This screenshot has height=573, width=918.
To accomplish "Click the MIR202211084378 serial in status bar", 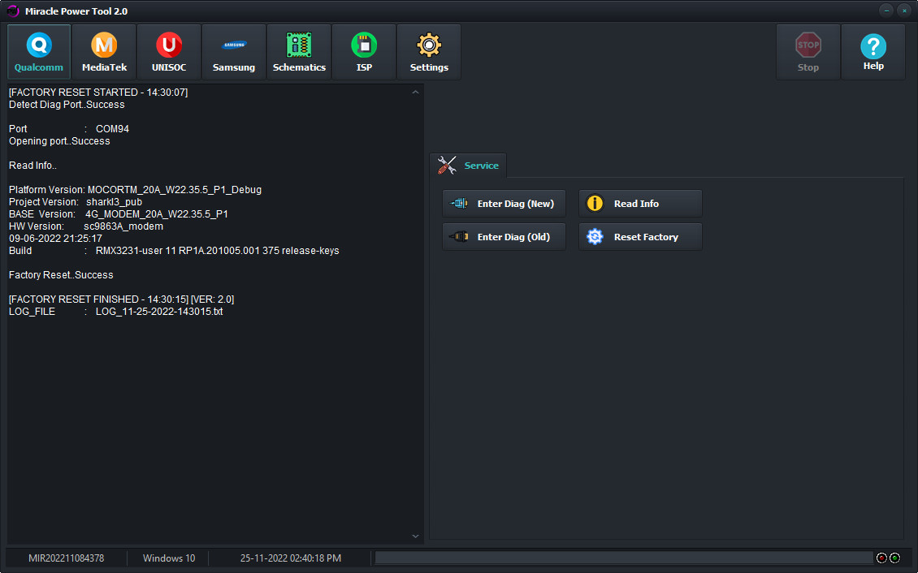I will pyautogui.click(x=66, y=558).
